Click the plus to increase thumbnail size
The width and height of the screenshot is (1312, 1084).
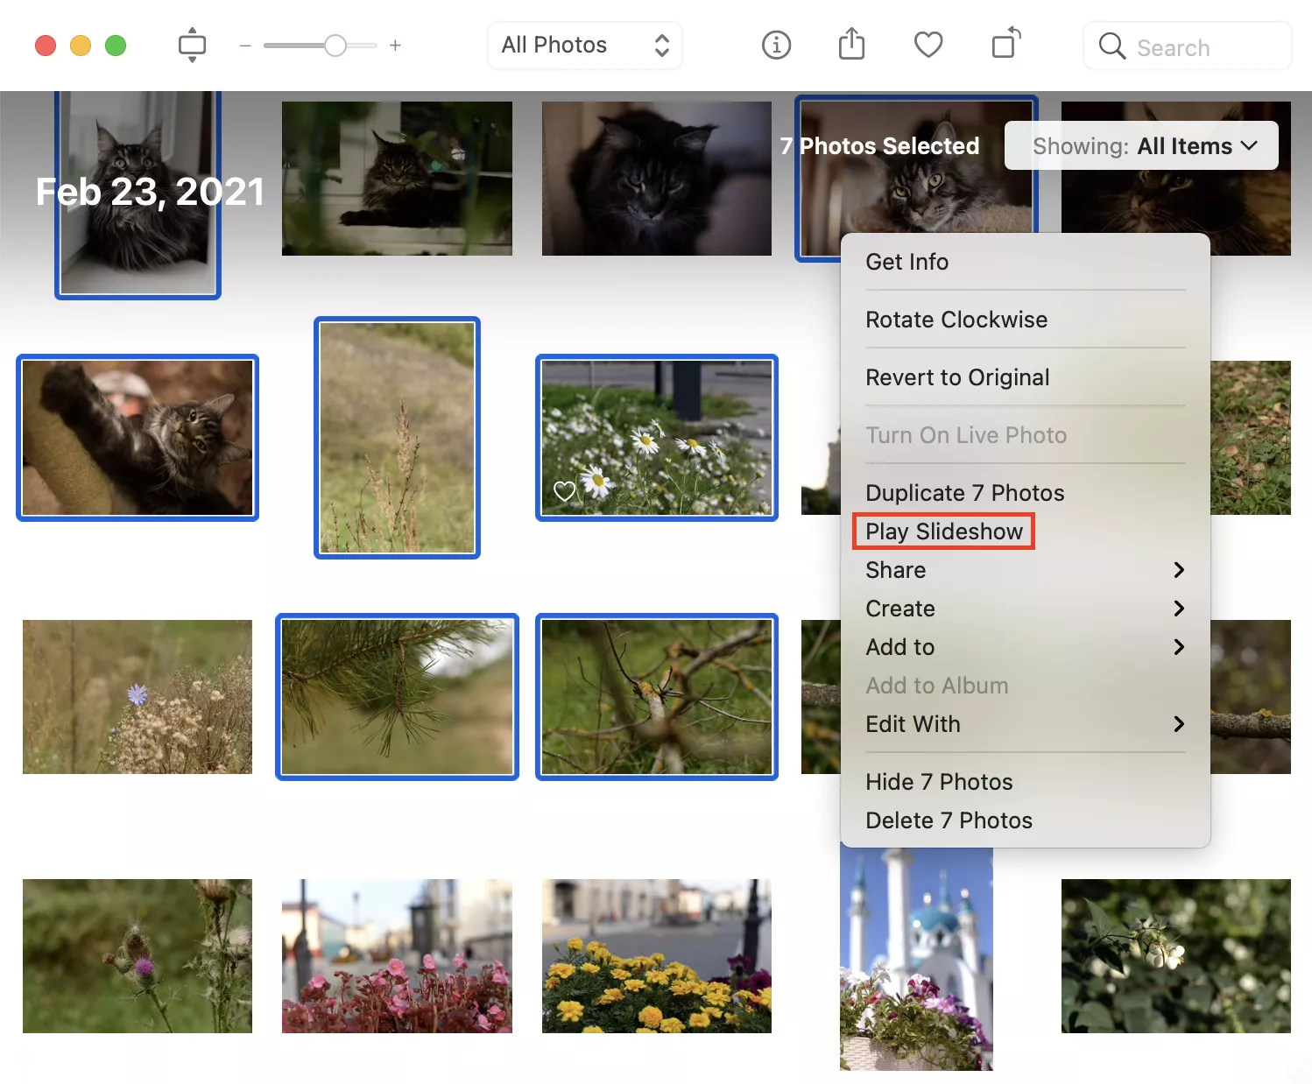(395, 46)
